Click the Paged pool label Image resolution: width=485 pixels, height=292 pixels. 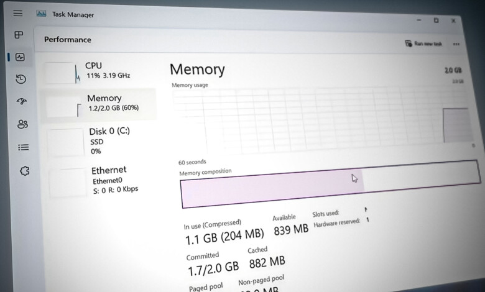point(206,287)
